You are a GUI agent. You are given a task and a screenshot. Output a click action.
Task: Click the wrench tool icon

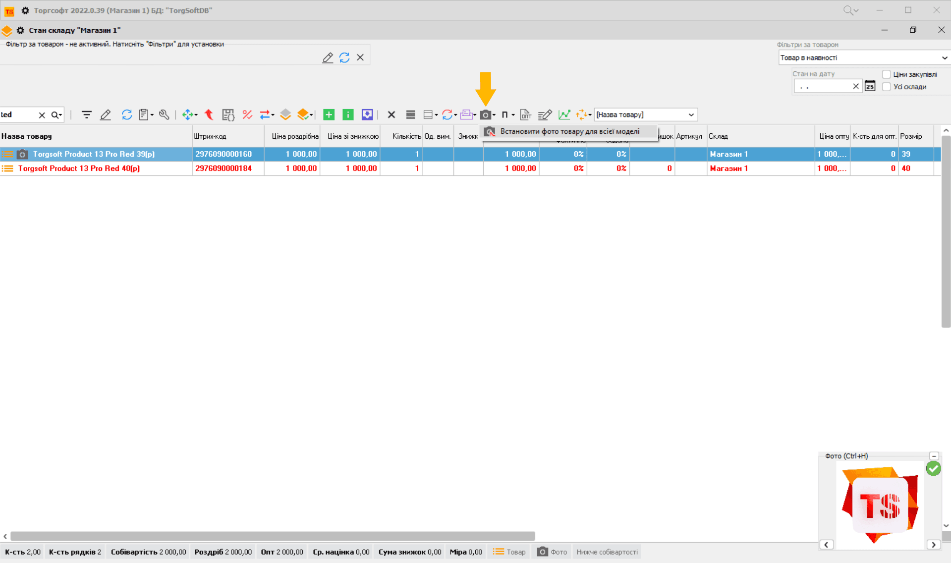click(164, 114)
